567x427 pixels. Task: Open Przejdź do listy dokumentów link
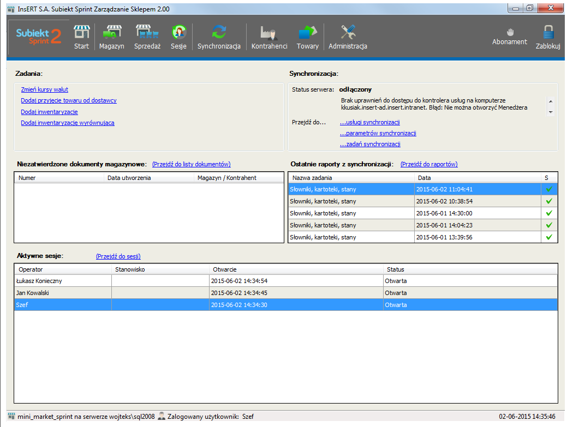[x=192, y=164]
